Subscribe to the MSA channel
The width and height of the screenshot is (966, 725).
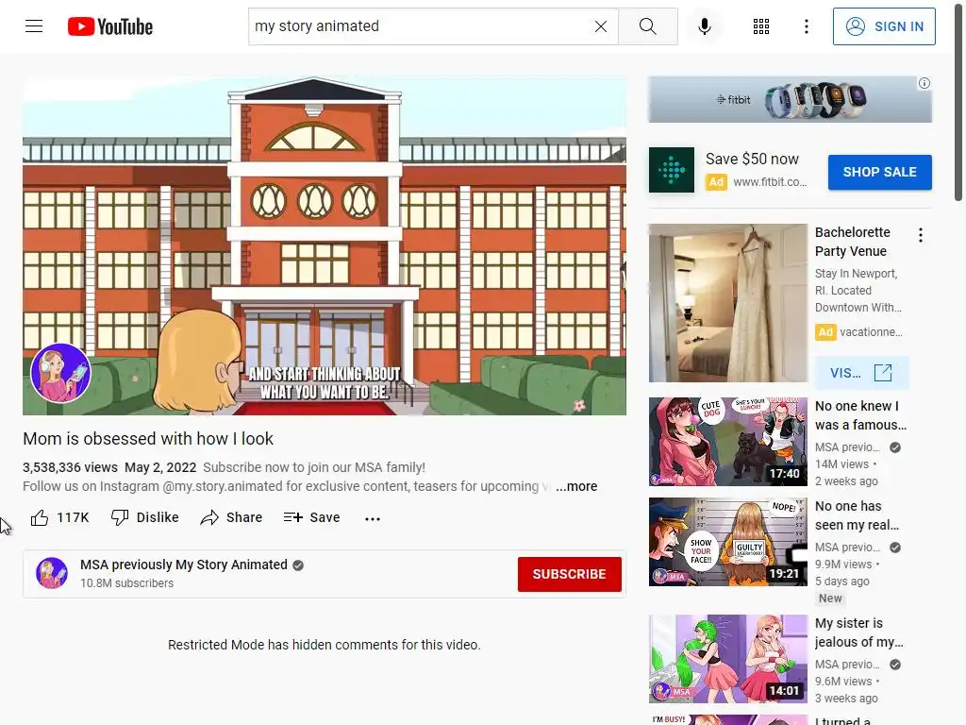tap(569, 574)
